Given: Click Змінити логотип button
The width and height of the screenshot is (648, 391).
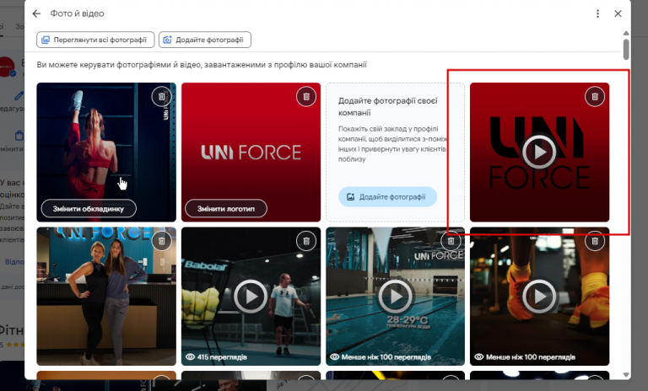Looking at the screenshot, I should tap(226, 208).
